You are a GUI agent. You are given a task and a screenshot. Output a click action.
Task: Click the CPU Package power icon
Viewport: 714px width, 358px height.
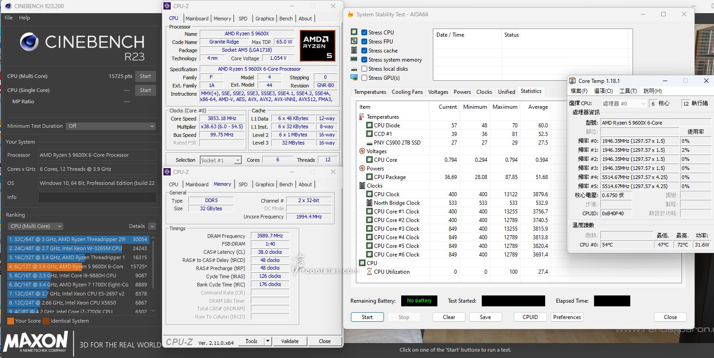(369, 177)
